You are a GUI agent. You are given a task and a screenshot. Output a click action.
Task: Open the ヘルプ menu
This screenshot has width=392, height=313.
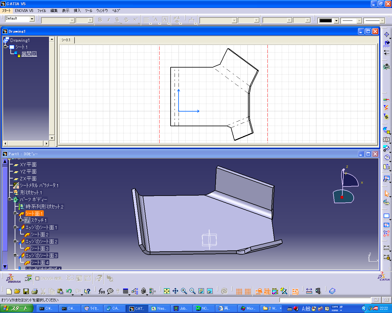click(x=116, y=10)
